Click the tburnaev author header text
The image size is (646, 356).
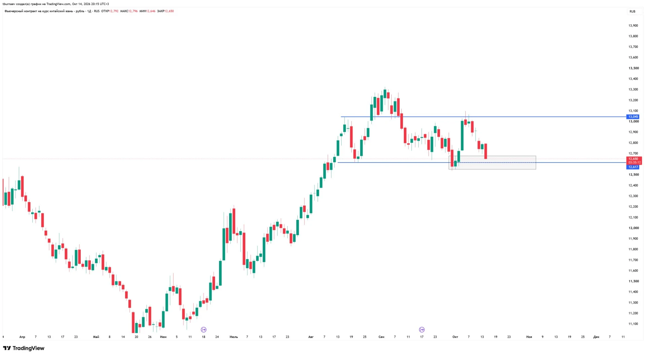[x=56, y=4]
